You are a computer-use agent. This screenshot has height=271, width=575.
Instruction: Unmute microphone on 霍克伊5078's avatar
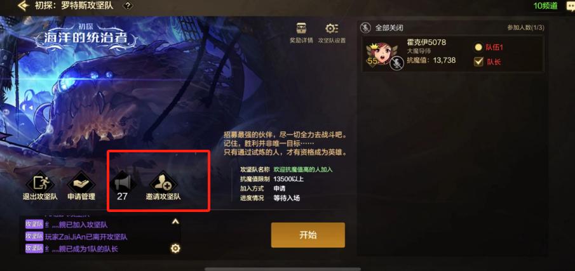pos(396,63)
